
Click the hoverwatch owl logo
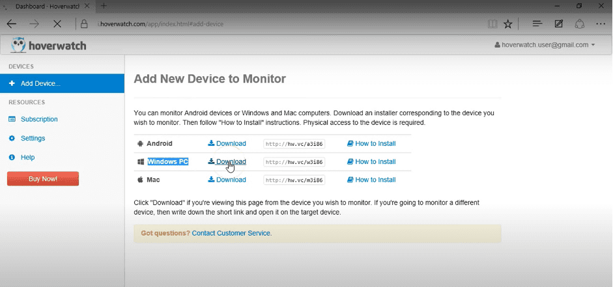(18, 45)
